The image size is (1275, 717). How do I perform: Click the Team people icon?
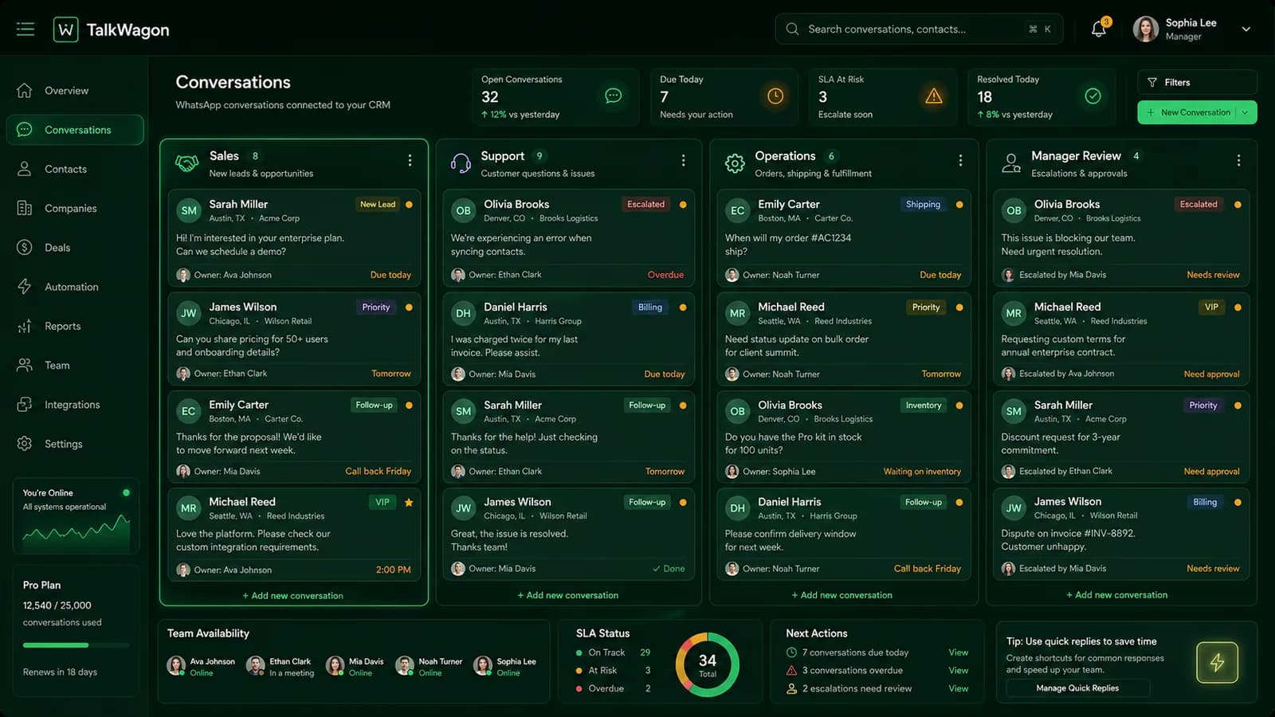point(25,365)
